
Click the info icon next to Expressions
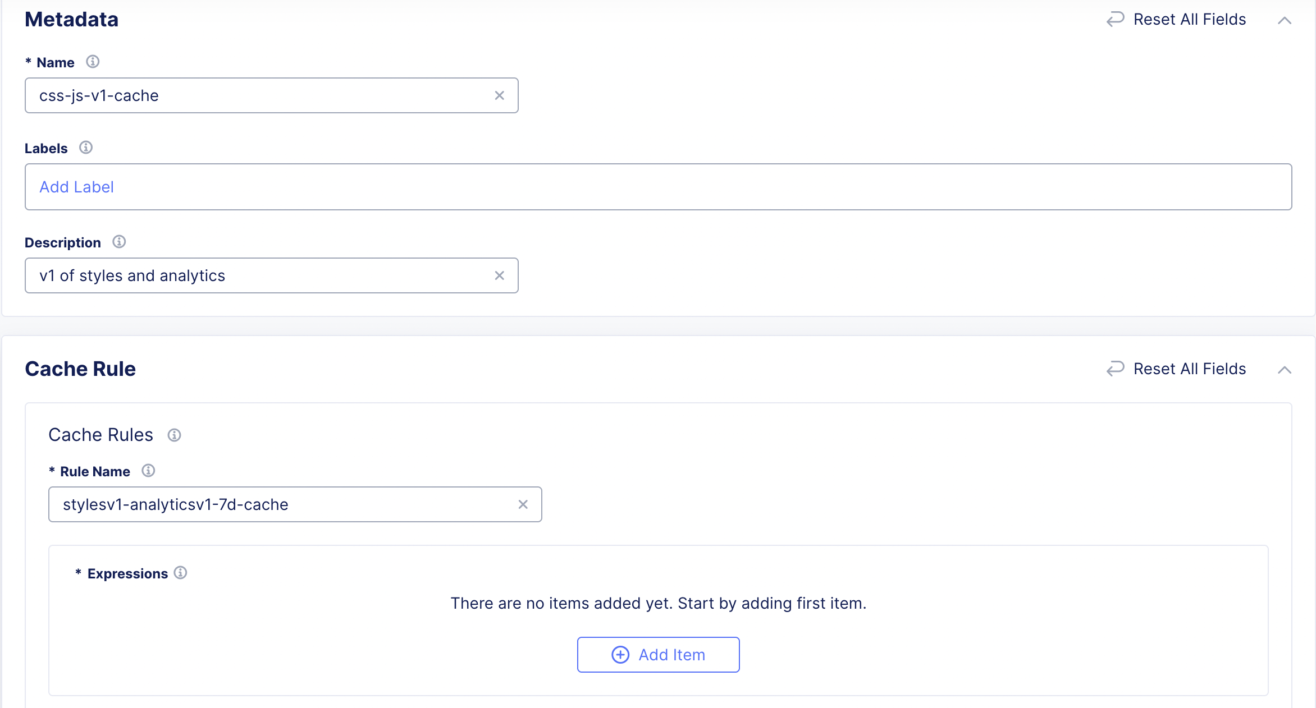click(181, 573)
